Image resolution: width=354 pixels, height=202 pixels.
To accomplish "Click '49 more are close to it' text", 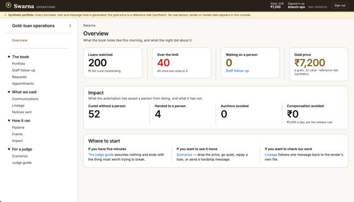I will point(172,71).
